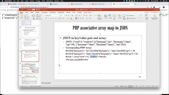Click the Comments button in ribbon
This screenshot has width=169, height=95.
tap(154, 12)
